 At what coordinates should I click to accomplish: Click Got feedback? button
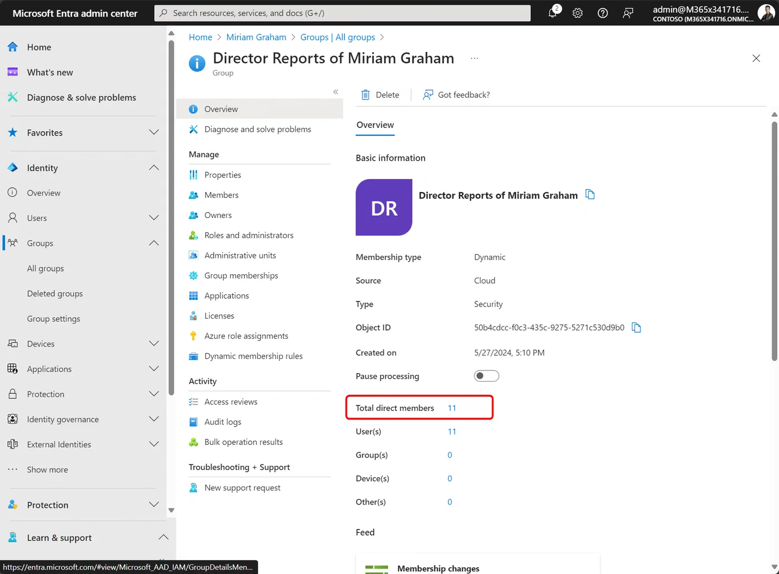(x=456, y=95)
